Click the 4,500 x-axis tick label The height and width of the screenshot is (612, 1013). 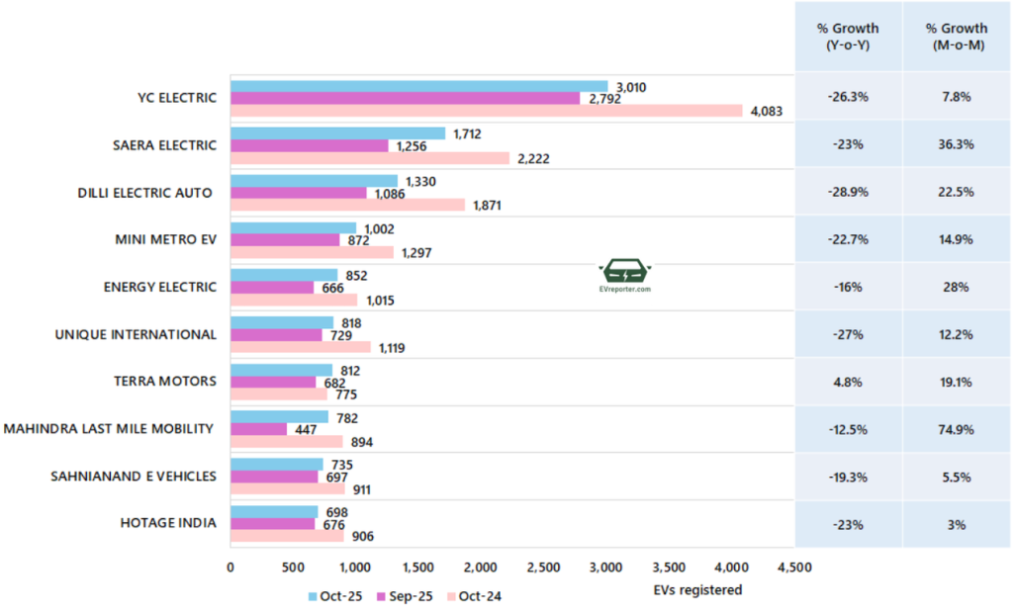pos(793,568)
